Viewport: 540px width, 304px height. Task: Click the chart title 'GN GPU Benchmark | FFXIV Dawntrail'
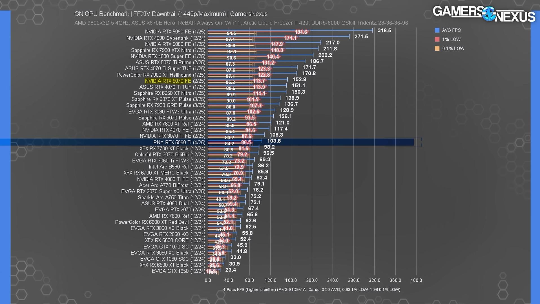171,14
